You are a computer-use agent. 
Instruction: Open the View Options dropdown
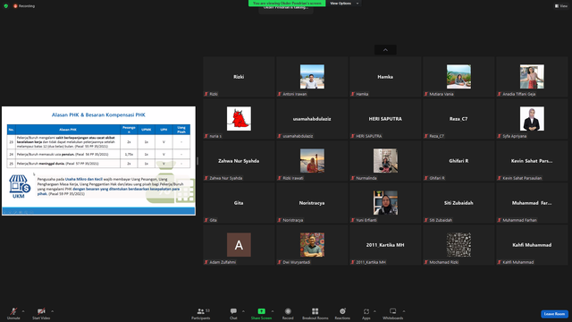(x=344, y=4)
